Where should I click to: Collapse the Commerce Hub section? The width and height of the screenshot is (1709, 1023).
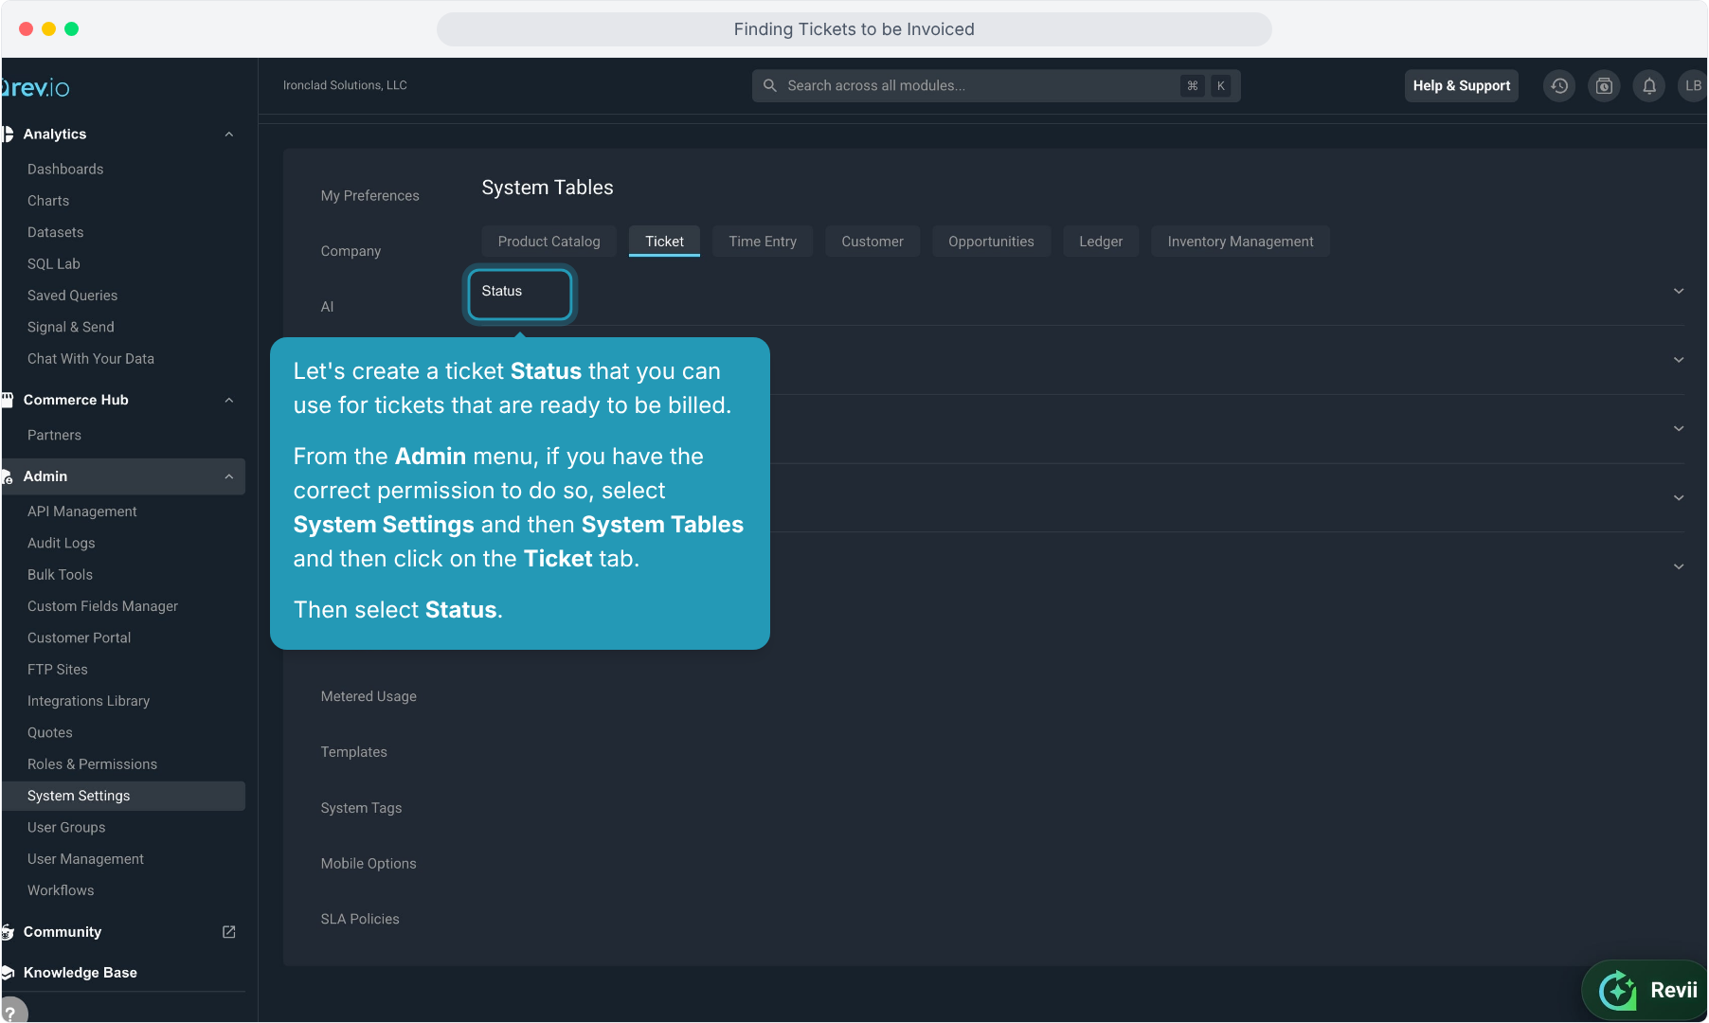tap(228, 401)
